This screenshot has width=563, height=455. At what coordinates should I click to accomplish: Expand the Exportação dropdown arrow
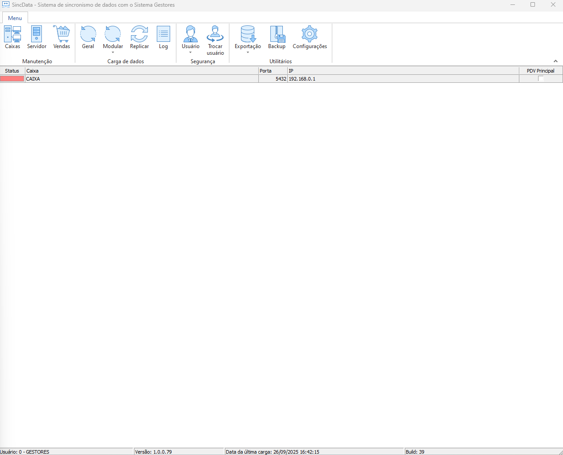[x=248, y=53]
